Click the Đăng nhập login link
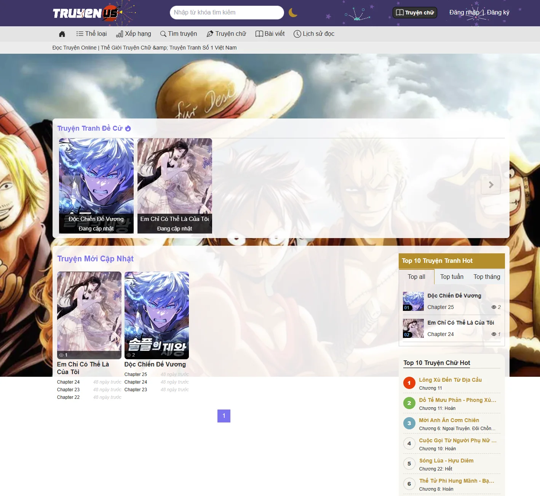The width and height of the screenshot is (540, 496). coord(464,13)
